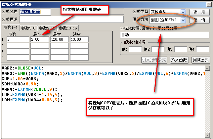The image size is (213, 139).
Task: Switch to the 参数13-16 tab
Action: click(x=68, y=28)
